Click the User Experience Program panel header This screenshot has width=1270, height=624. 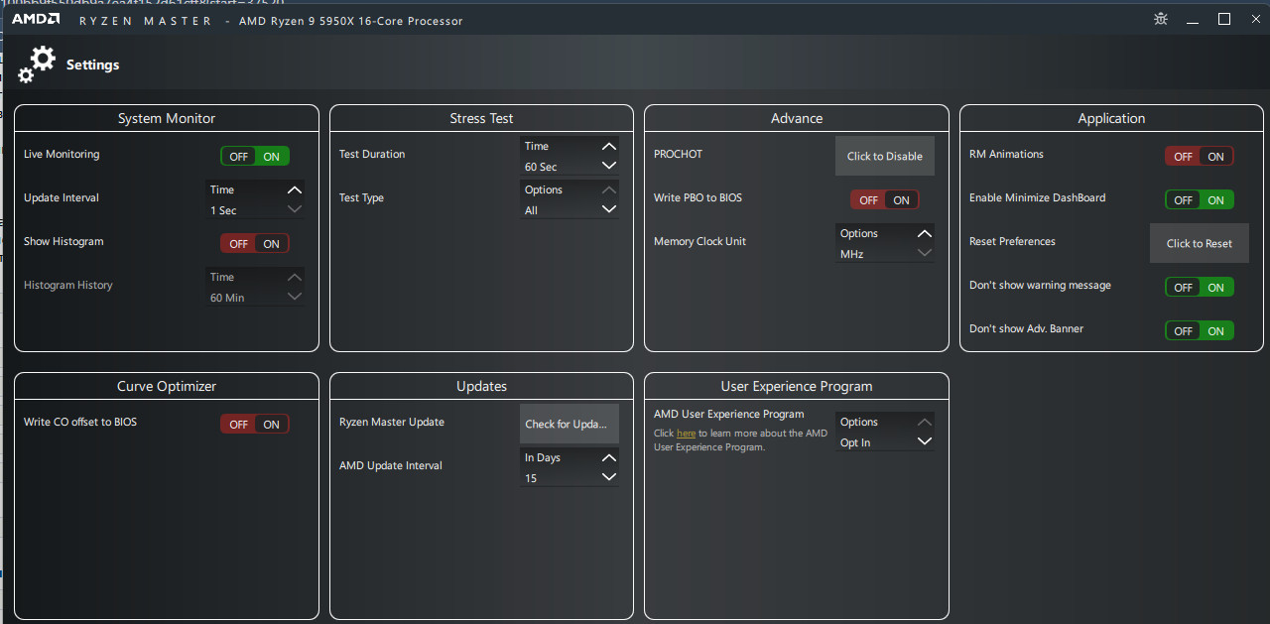point(797,386)
